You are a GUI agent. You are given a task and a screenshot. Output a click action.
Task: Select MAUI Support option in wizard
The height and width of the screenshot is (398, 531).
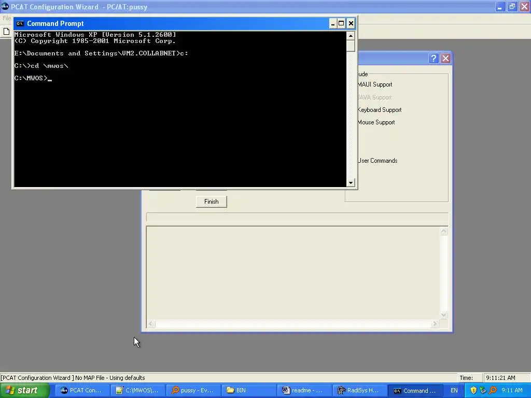click(x=375, y=84)
